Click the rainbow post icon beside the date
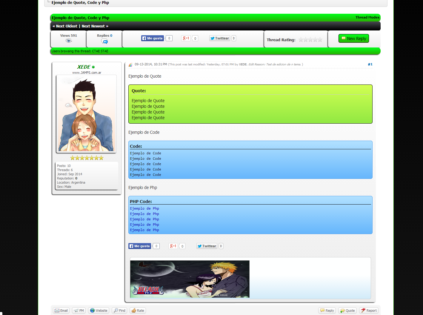This screenshot has width=423, height=315. point(130,64)
